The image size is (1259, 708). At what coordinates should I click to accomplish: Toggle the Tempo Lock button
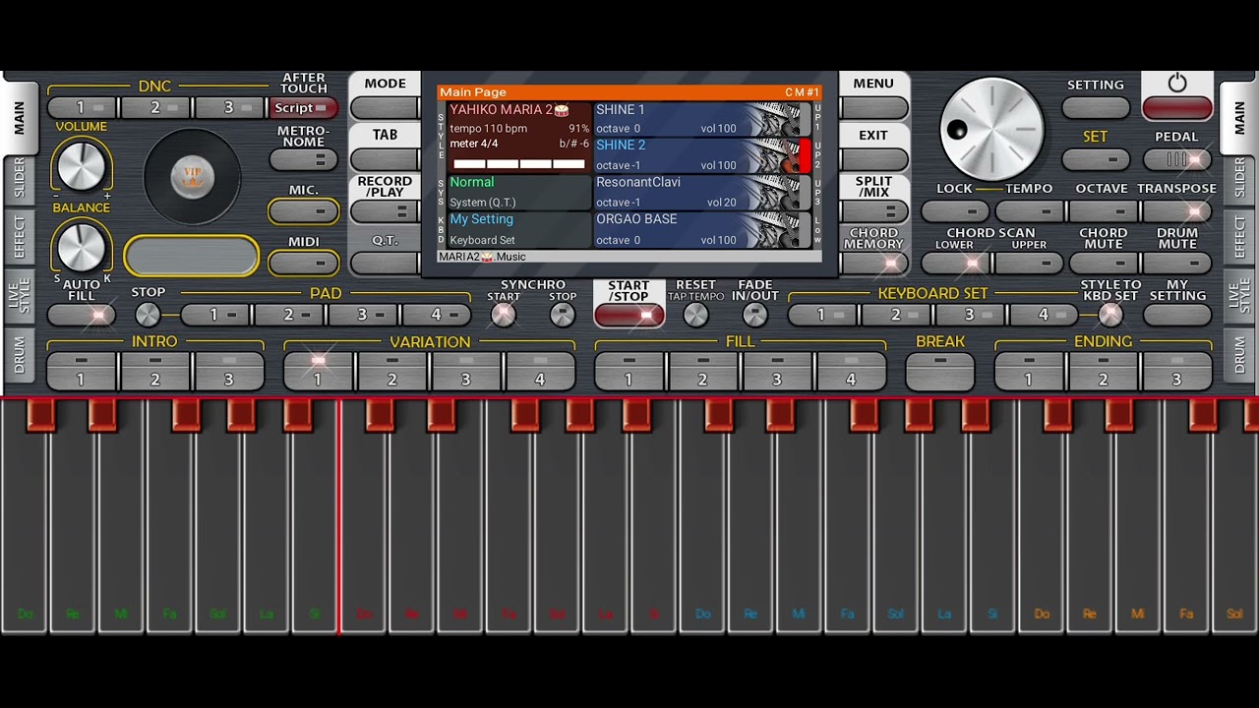pyautogui.click(x=955, y=211)
